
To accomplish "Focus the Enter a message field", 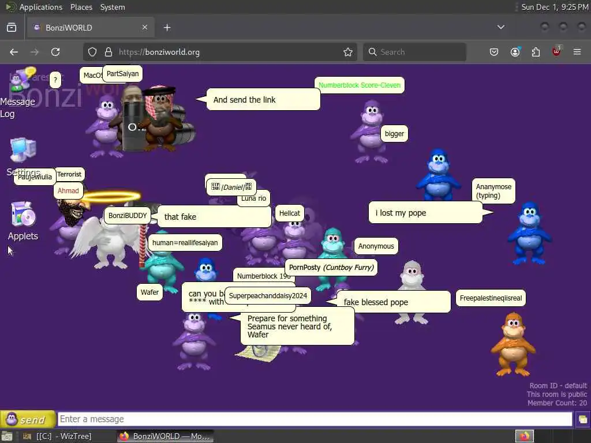I will (315, 419).
